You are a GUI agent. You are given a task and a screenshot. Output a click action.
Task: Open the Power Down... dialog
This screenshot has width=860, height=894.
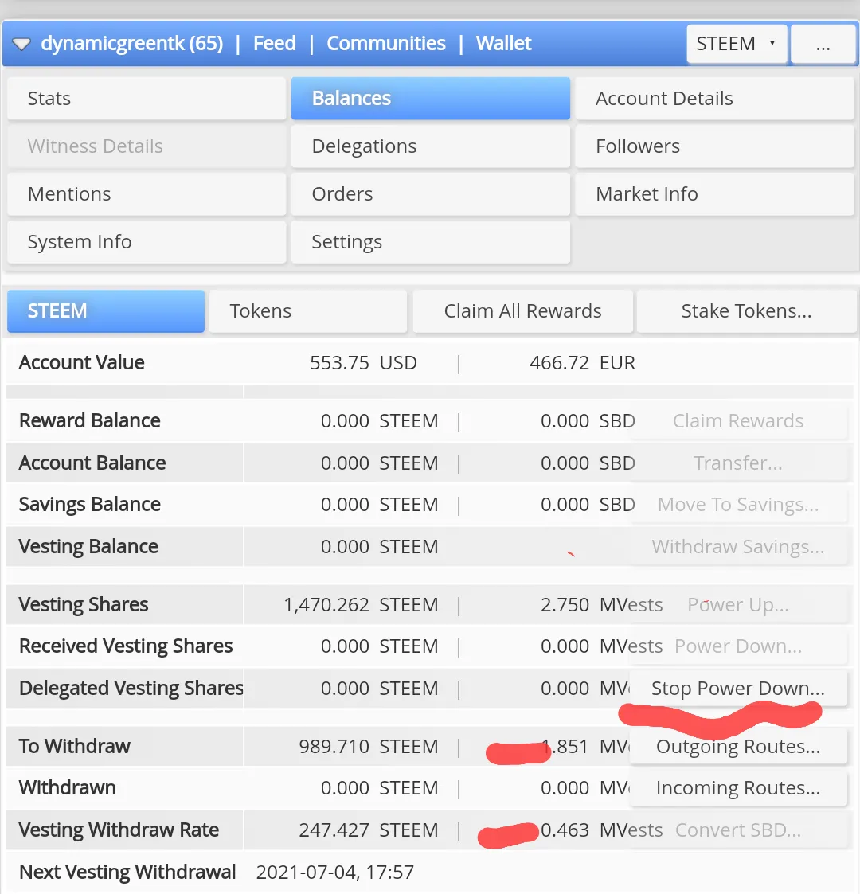coord(738,646)
